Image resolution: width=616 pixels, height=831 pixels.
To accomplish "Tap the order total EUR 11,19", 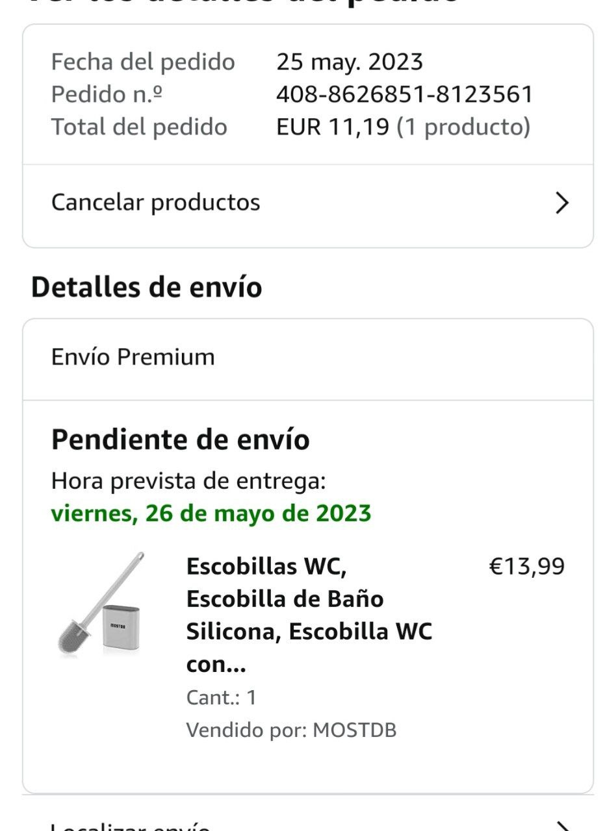I will click(x=333, y=127).
